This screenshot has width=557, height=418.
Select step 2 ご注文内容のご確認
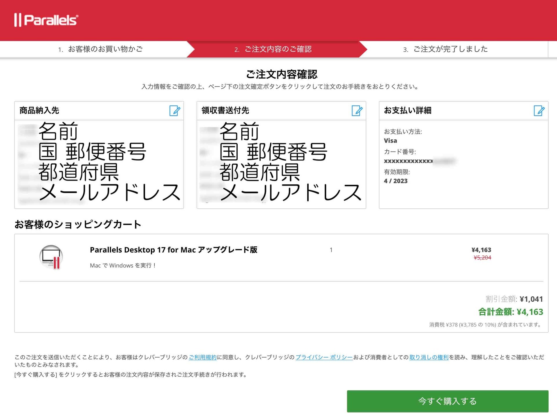click(273, 49)
